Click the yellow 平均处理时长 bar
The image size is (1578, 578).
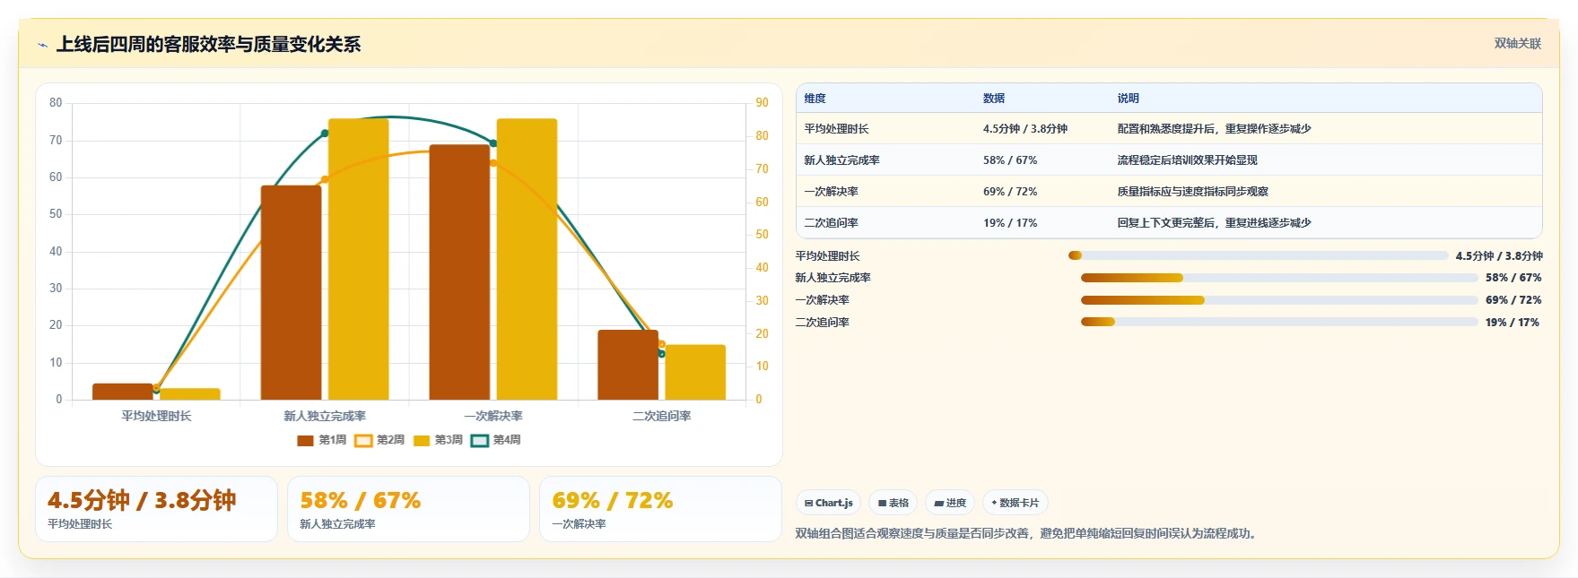pyautogui.click(x=190, y=394)
